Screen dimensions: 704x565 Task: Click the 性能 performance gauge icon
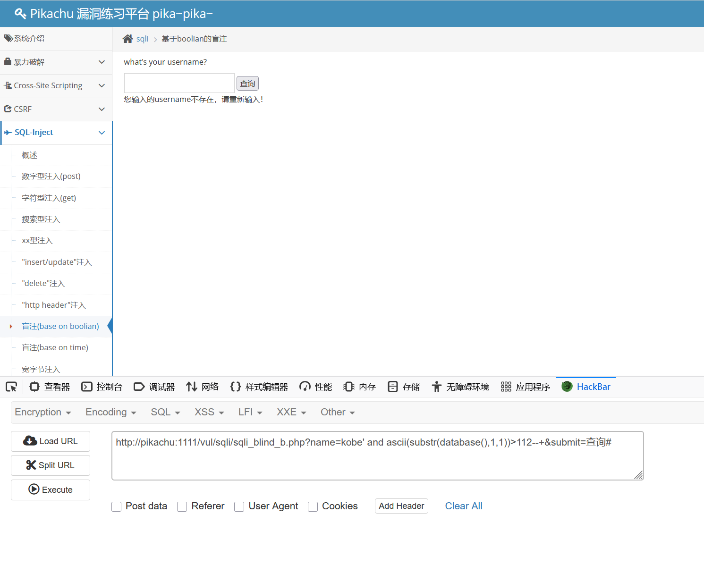pyautogui.click(x=305, y=387)
